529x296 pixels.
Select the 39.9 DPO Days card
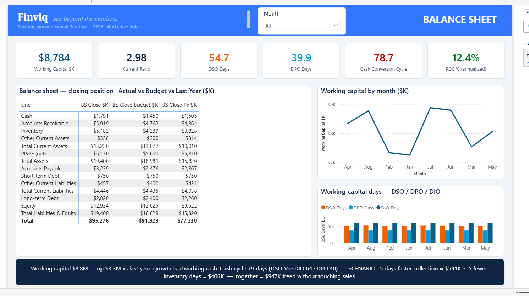tap(301, 61)
